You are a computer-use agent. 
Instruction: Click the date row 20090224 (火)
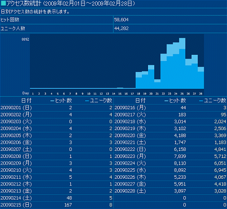pyautogui.click(x=130, y=163)
